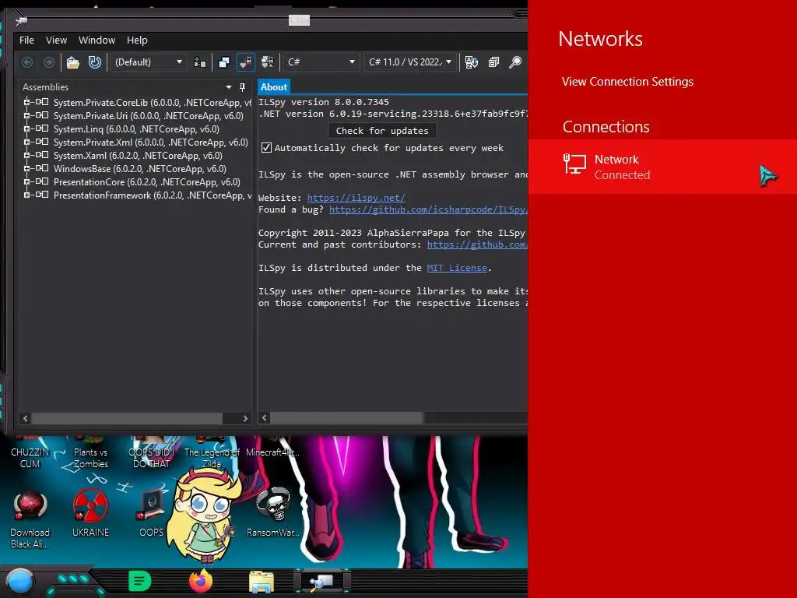This screenshot has height=598, width=797.
Task: Open Search with the magnifier icon
Action: (x=515, y=62)
